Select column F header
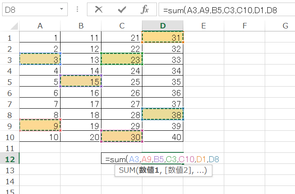The width and height of the screenshot is (295, 194). (x=244, y=26)
